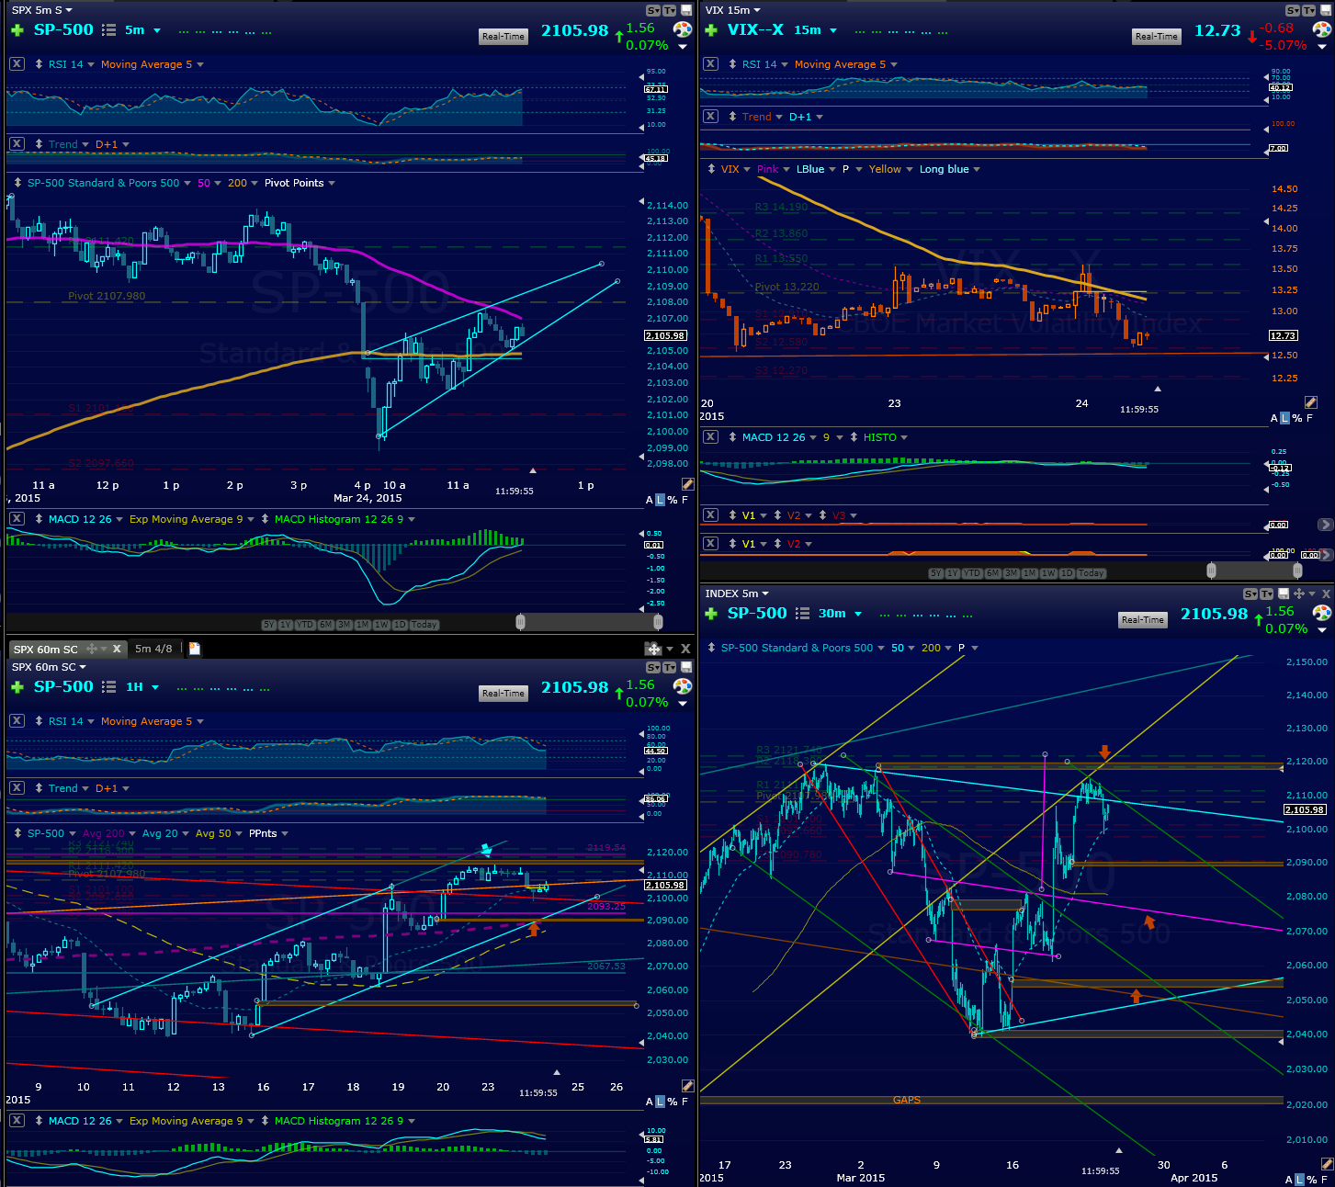Open symbol list icon beside SP-500 5m

click(108, 30)
